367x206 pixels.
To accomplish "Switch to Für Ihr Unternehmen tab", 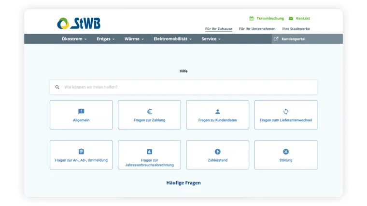I will click(x=257, y=29).
